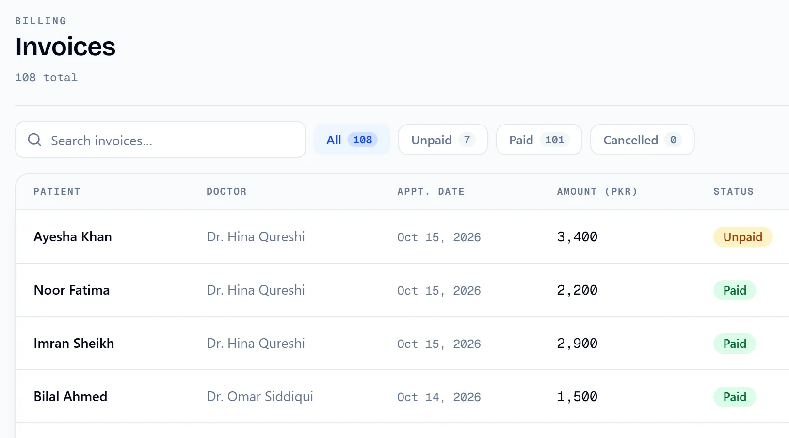Click Dr. Omar Siddiqui's name
This screenshot has height=438, width=789.
tap(260, 397)
